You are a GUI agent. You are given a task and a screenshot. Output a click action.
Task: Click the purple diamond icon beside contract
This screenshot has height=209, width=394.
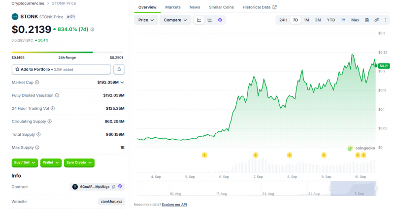[120, 186]
